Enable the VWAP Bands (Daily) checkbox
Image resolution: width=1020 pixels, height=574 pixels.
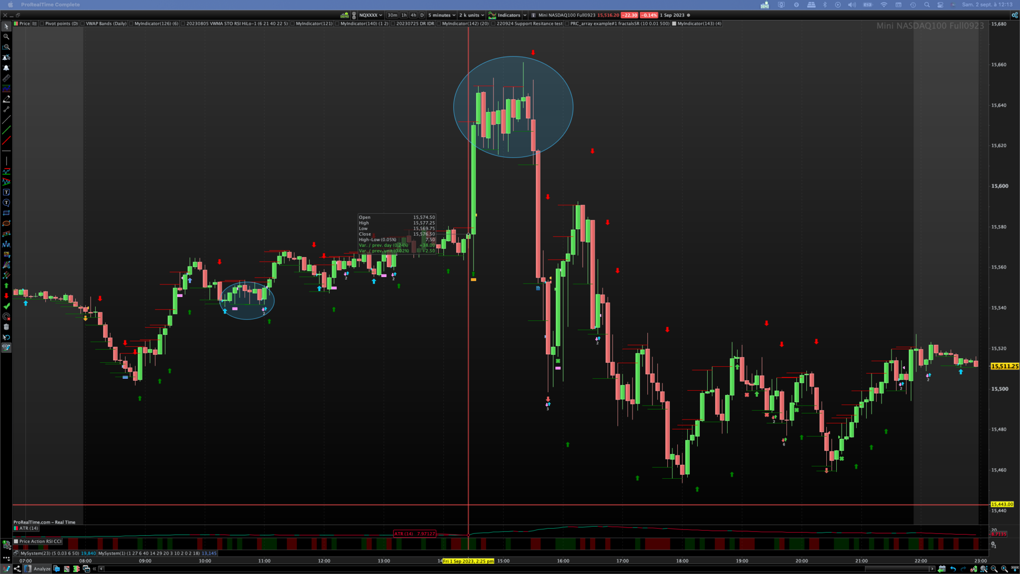[83, 23]
